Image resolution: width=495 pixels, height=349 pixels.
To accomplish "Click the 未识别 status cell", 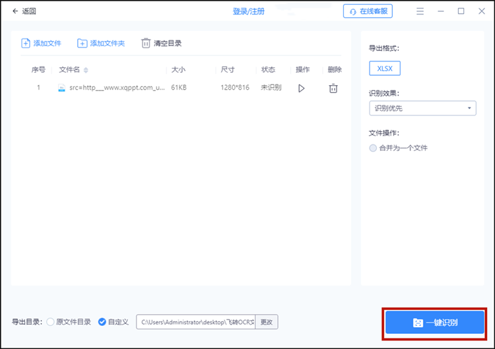I will click(271, 88).
